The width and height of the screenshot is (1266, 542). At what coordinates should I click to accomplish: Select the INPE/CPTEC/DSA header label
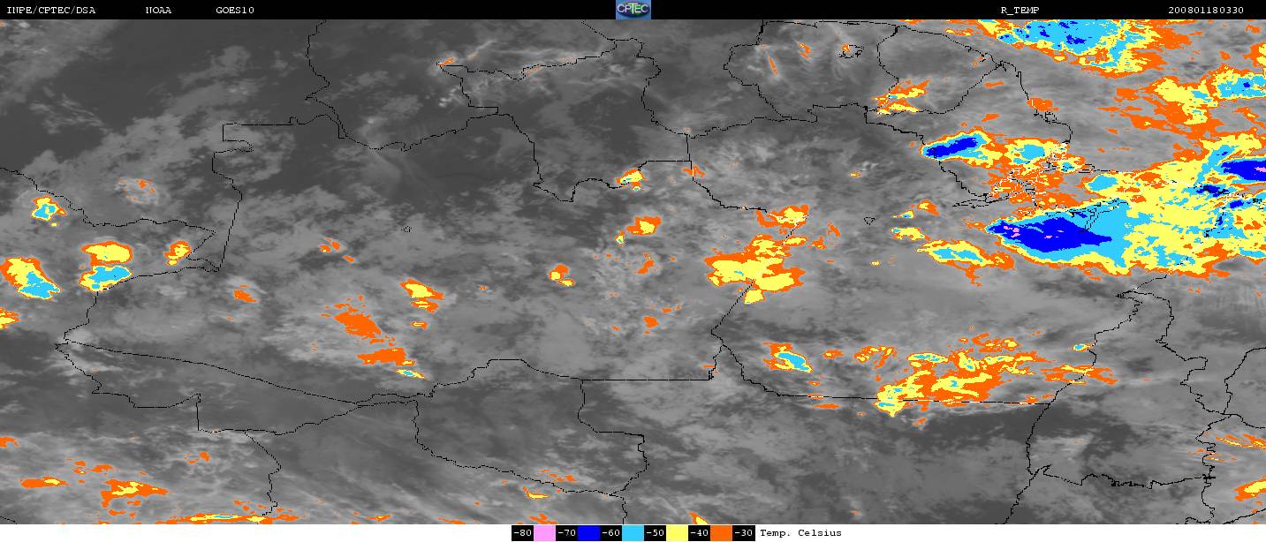pos(51,11)
